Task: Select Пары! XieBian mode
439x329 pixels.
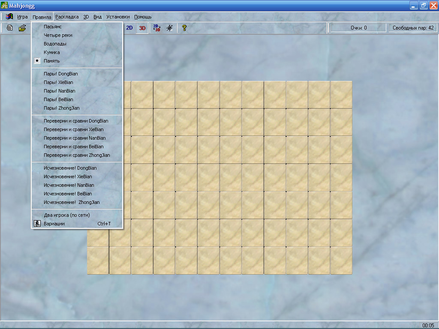Action: [77, 82]
